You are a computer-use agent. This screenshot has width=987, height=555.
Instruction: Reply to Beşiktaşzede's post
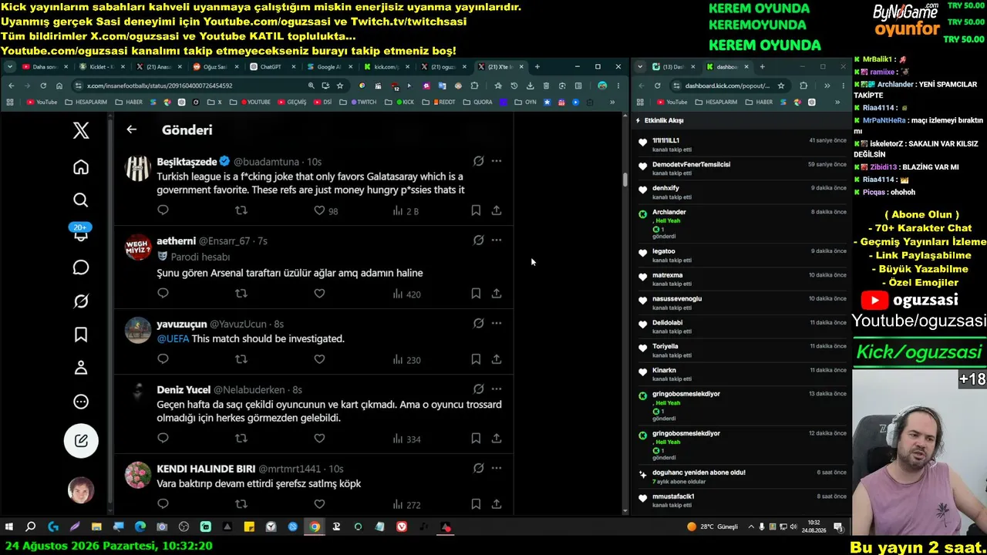click(163, 210)
